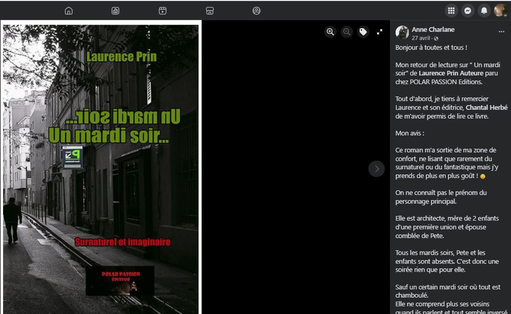Click the 27 avril post timestamp
The width and height of the screenshot is (511, 314).
coord(421,38)
